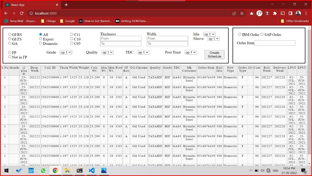Click the volume speaker icon in system tray
Viewport: 312px width, 176px height.
coord(262,170)
